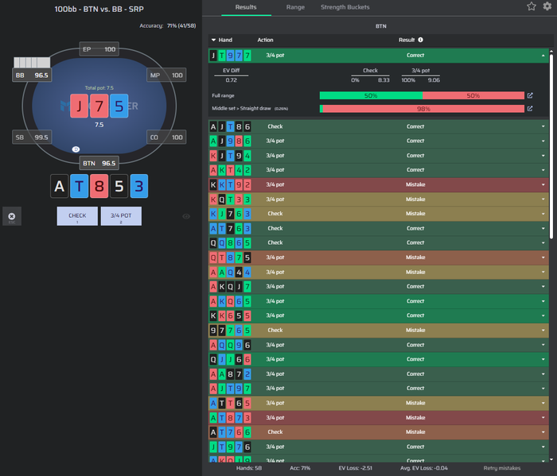
Task: Sort by Hand column arrow
Action: [x=213, y=40]
